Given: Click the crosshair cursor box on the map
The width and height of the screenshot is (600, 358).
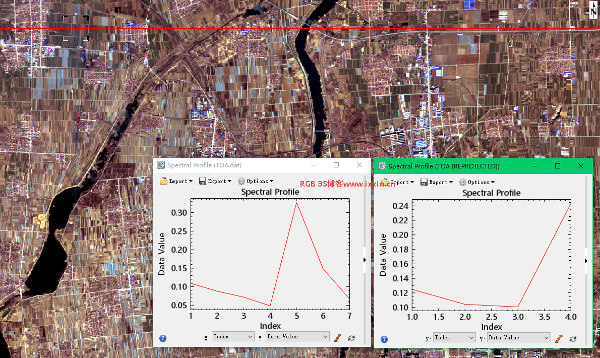Looking at the screenshot, I should 76,28.
